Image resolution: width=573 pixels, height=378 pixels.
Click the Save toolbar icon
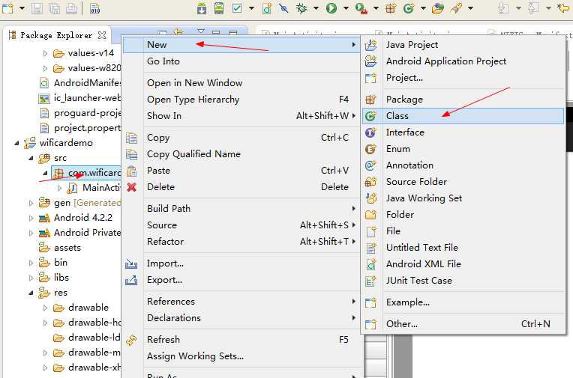(x=37, y=8)
